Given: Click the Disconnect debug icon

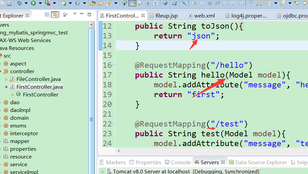Looking at the screenshot, I should [218, 3].
